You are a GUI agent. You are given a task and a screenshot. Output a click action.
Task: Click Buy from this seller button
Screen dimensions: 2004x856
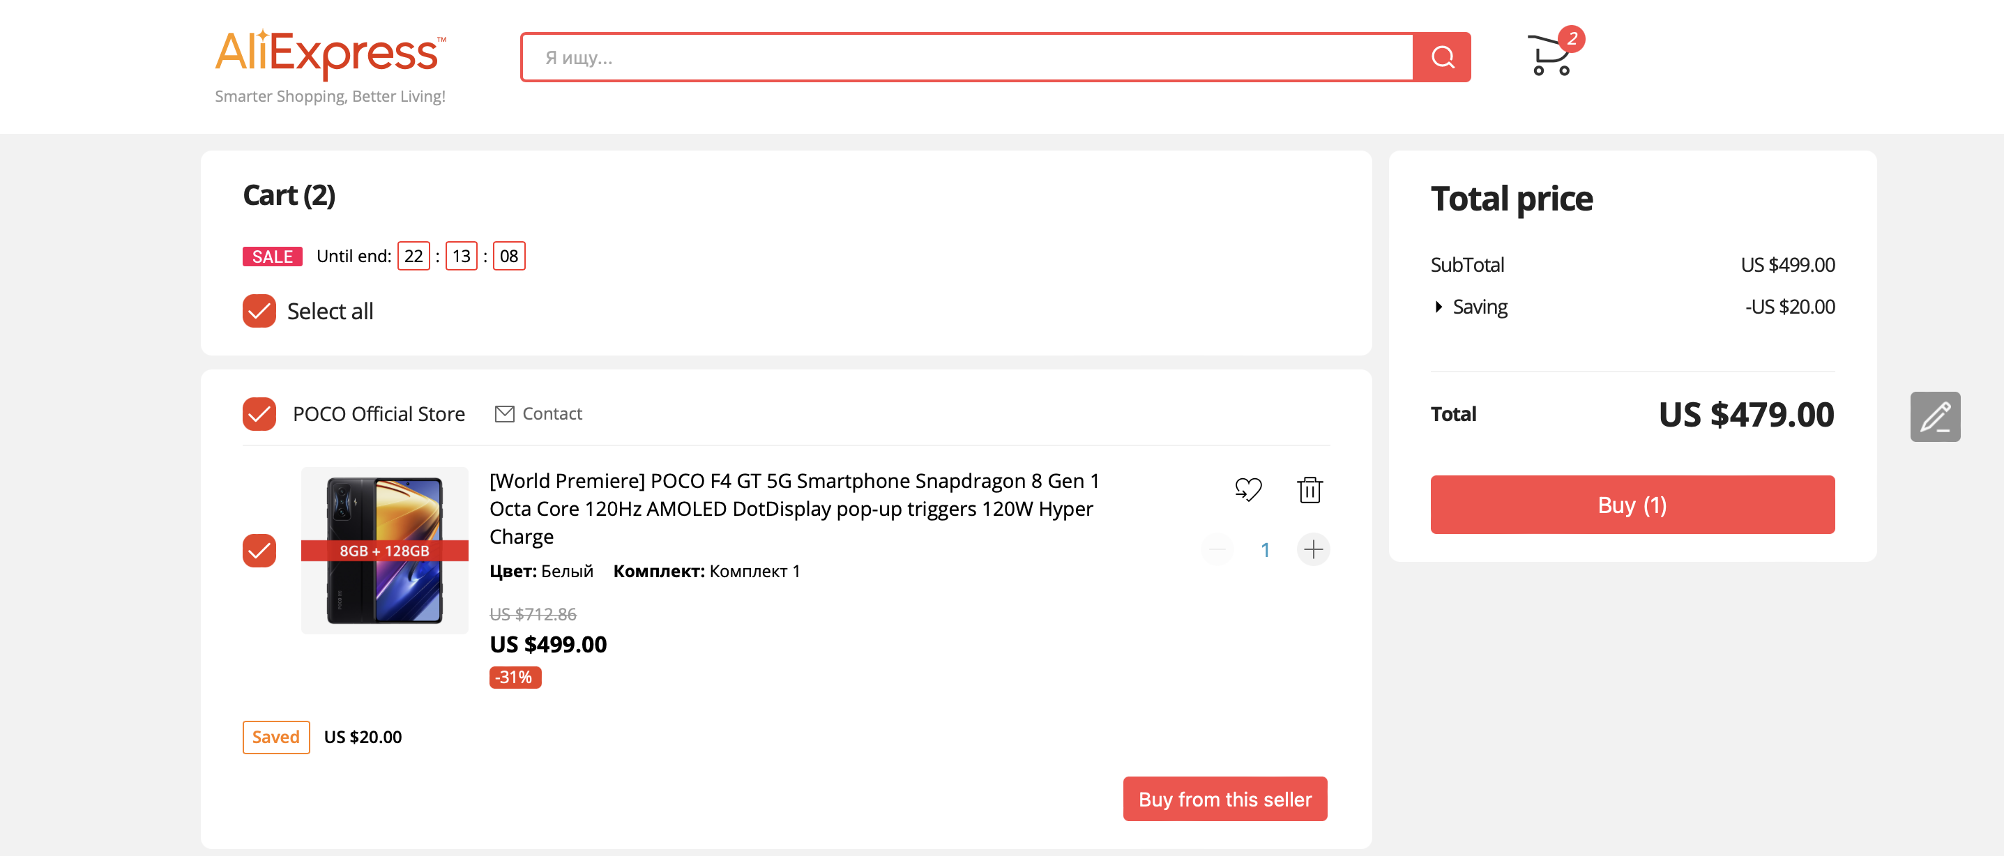point(1224,798)
